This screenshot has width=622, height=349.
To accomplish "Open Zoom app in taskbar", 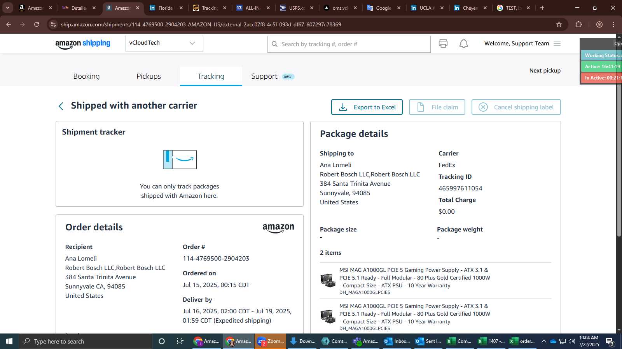I will click(x=271, y=341).
